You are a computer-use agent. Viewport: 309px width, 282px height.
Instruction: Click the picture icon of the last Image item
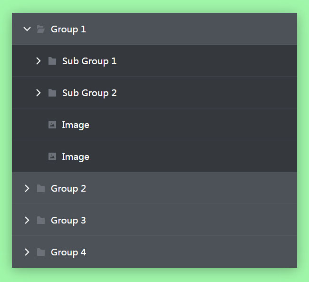[52, 156]
